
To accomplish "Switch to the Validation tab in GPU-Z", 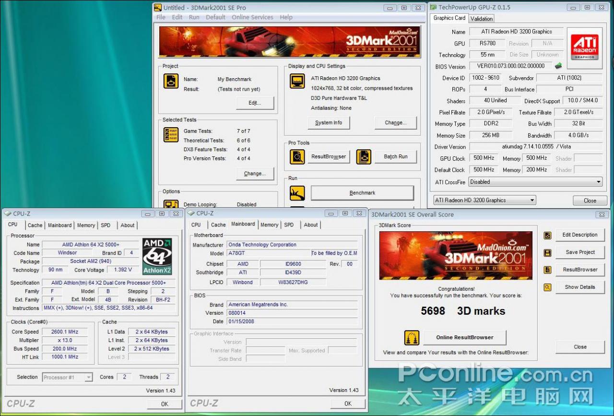I will click(481, 19).
